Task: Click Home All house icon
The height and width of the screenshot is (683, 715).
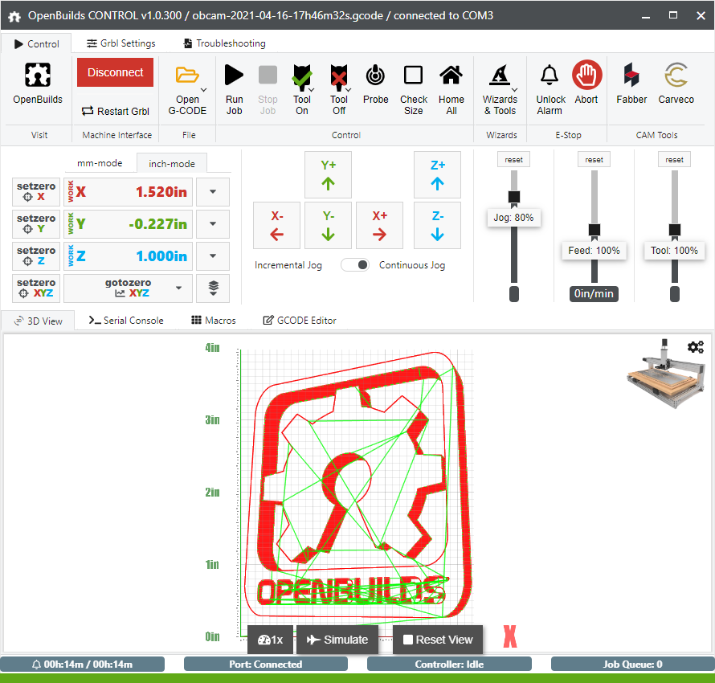Action: (451, 76)
